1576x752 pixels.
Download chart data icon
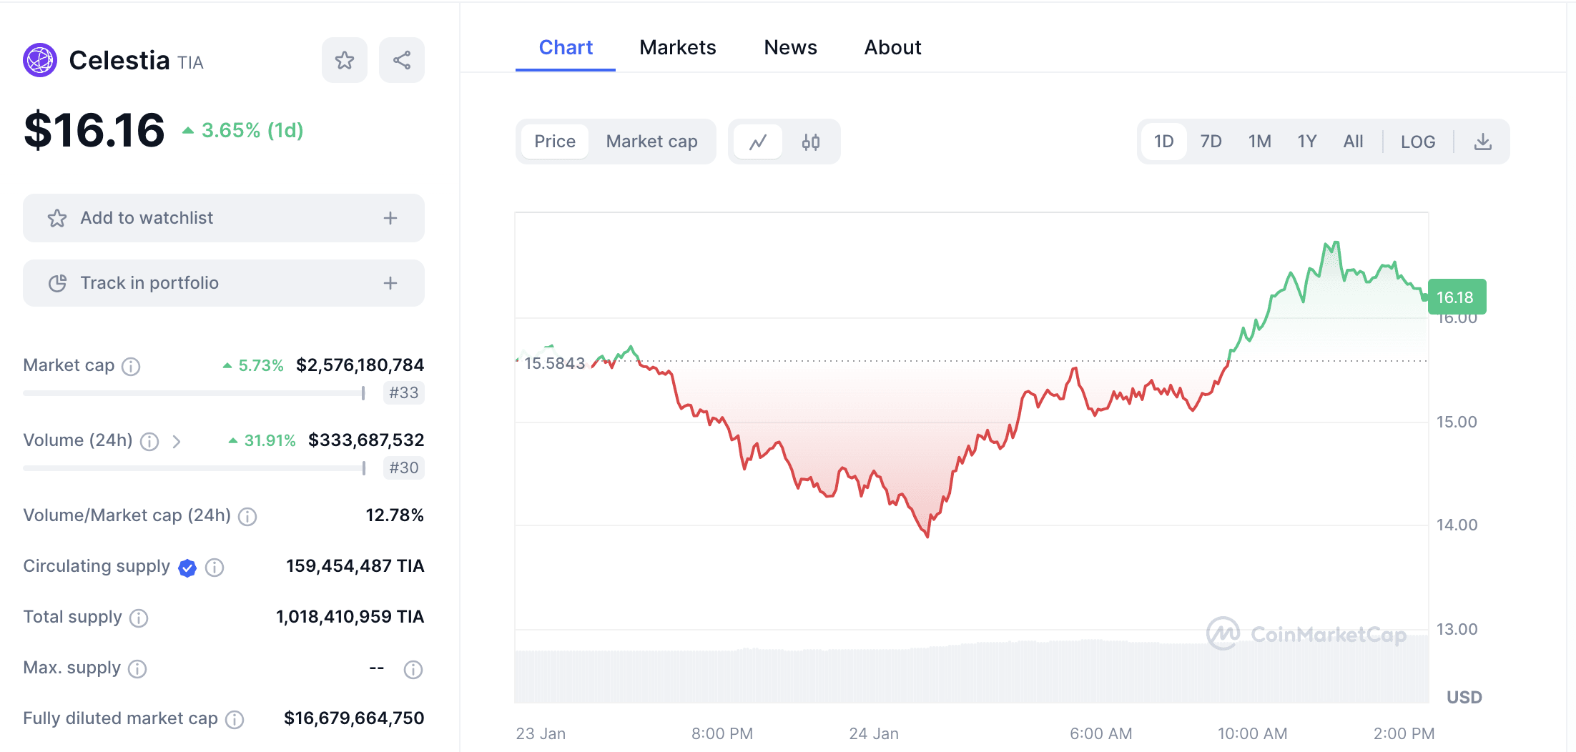click(x=1483, y=142)
